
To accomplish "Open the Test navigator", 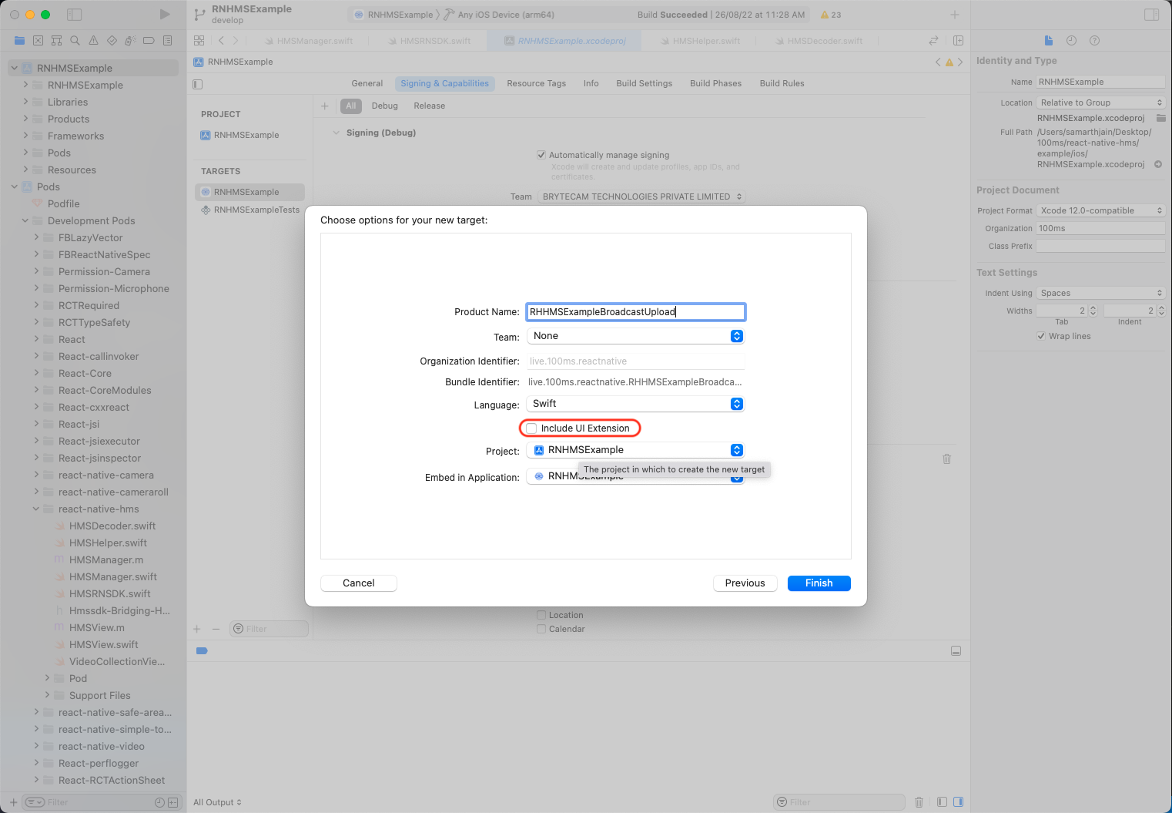I will pyautogui.click(x=112, y=40).
